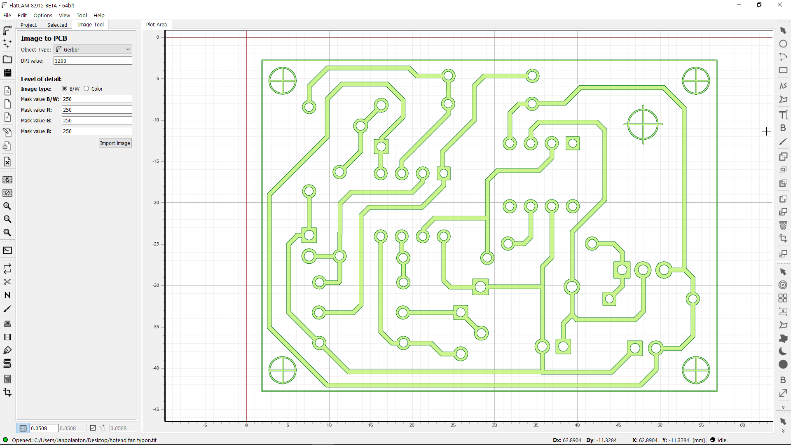
Task: Select the B/W image type radio button
Action: (x=65, y=89)
